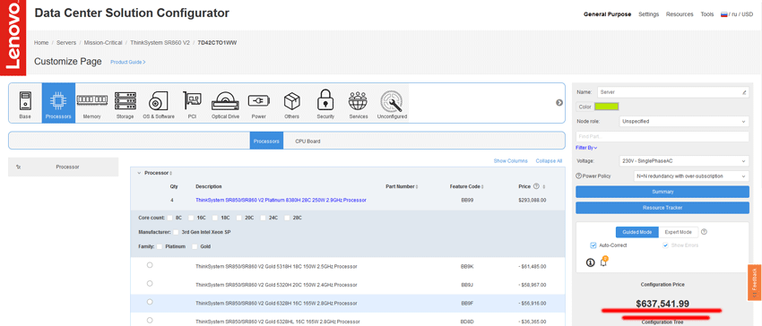Check the 3rd Gen Intel Xeon SP filter
This screenshot has height=326, width=762.
coord(176,232)
